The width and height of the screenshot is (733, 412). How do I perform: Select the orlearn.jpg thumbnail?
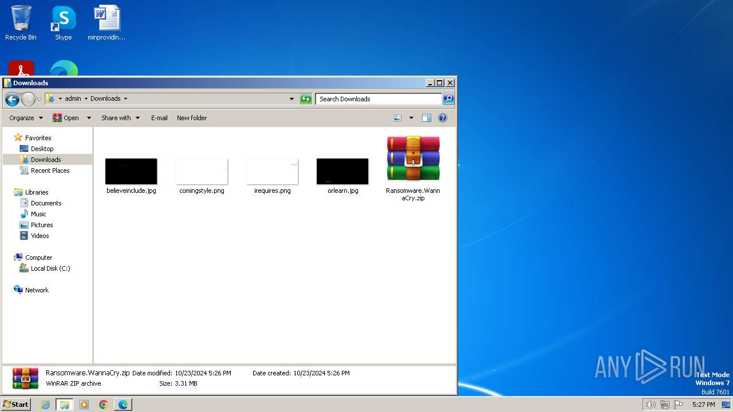pos(342,172)
